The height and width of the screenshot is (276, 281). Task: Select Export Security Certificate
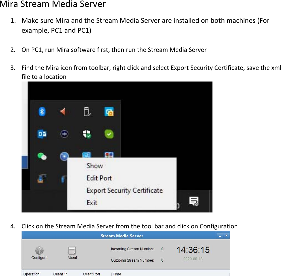click(125, 190)
